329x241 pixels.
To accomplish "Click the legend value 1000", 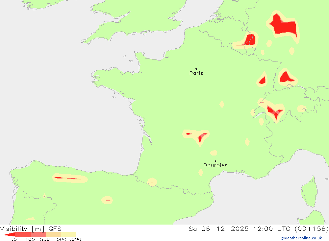I will 60,239.
